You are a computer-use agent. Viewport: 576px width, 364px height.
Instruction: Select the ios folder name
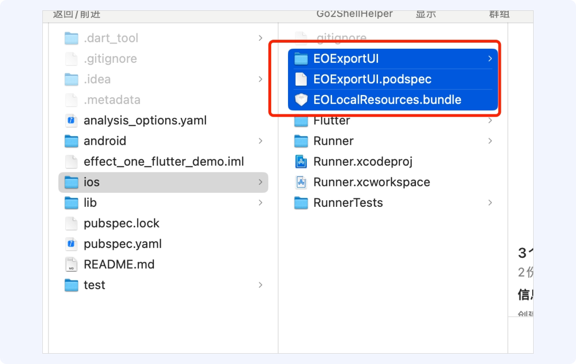[92, 182]
